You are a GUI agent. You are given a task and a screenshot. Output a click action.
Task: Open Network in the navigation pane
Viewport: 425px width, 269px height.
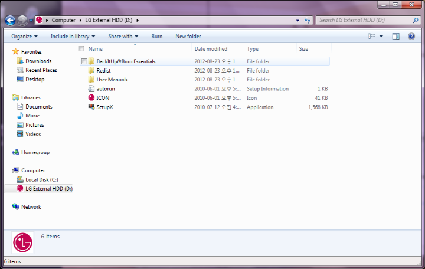point(31,207)
